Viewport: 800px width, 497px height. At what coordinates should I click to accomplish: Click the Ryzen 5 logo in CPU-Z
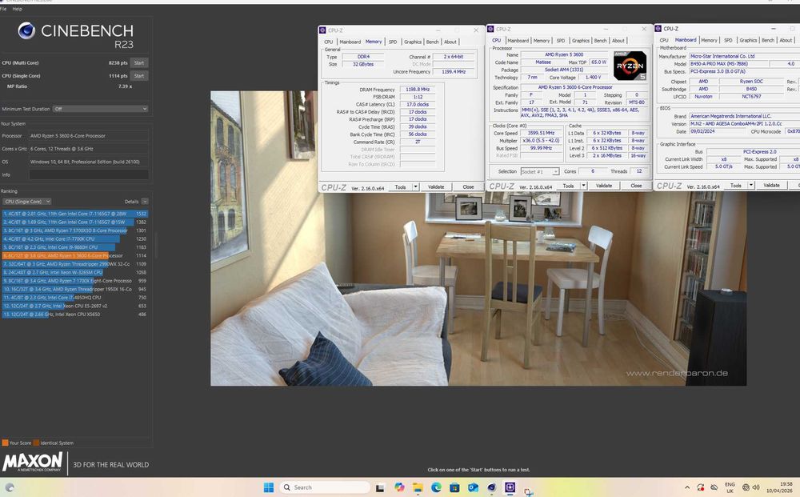(630, 66)
